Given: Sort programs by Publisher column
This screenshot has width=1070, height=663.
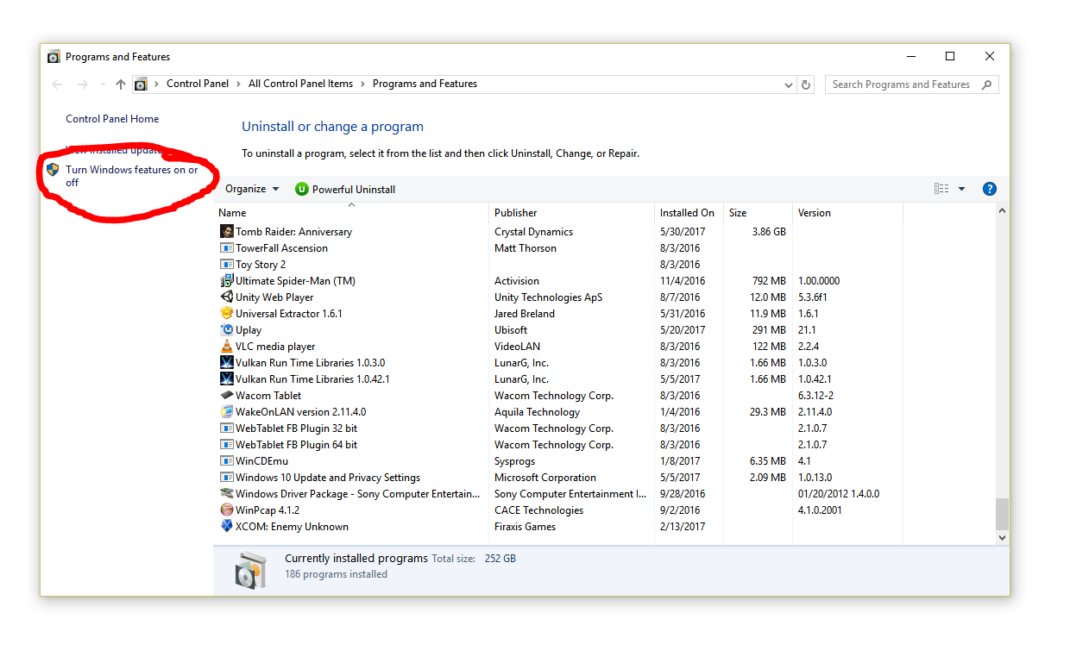Looking at the screenshot, I should [516, 213].
